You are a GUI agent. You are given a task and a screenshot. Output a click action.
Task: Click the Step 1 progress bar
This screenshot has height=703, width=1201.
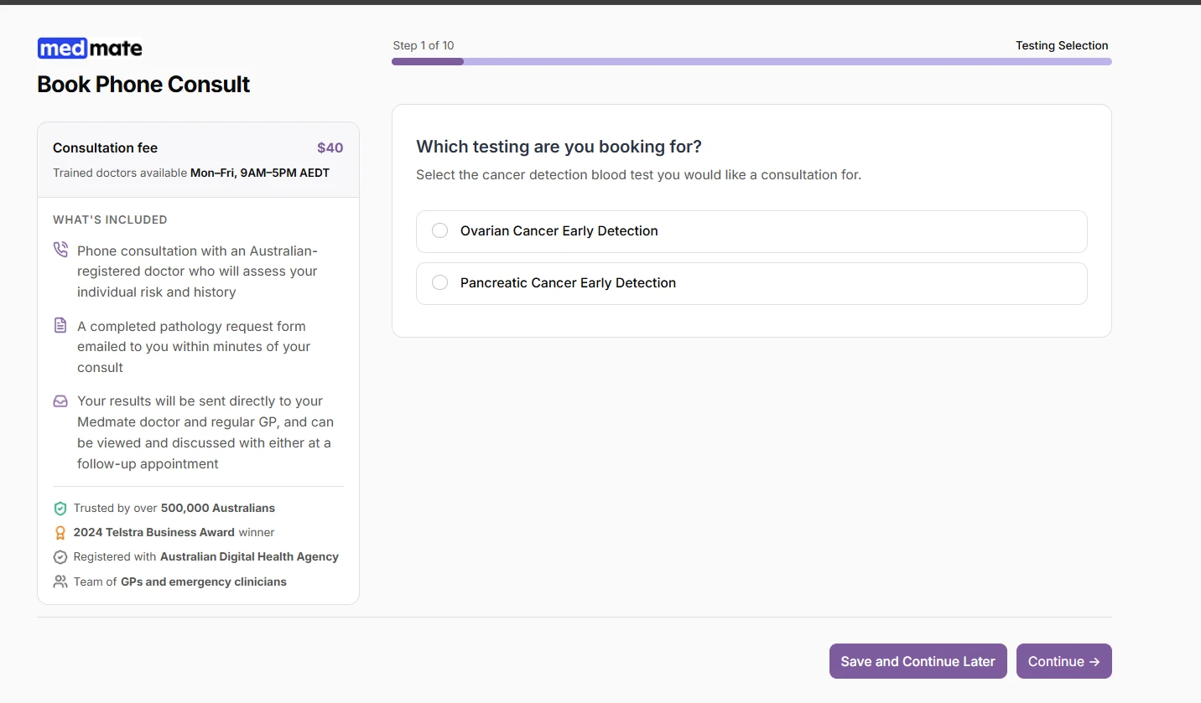pyautogui.click(x=751, y=61)
